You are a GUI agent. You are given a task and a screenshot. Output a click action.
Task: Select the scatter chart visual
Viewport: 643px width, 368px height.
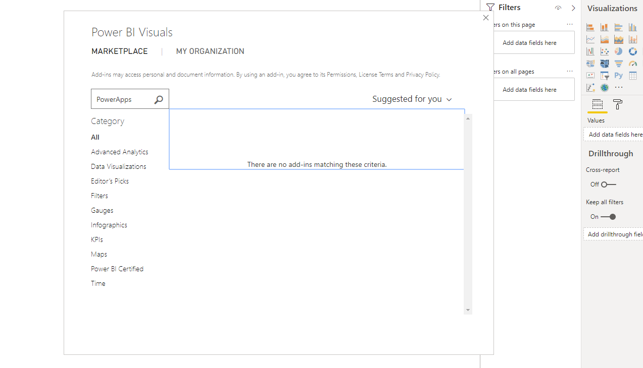tap(605, 51)
